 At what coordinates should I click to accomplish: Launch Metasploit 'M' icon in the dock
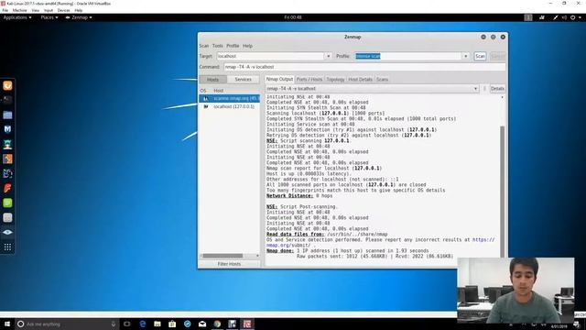pos(7,129)
